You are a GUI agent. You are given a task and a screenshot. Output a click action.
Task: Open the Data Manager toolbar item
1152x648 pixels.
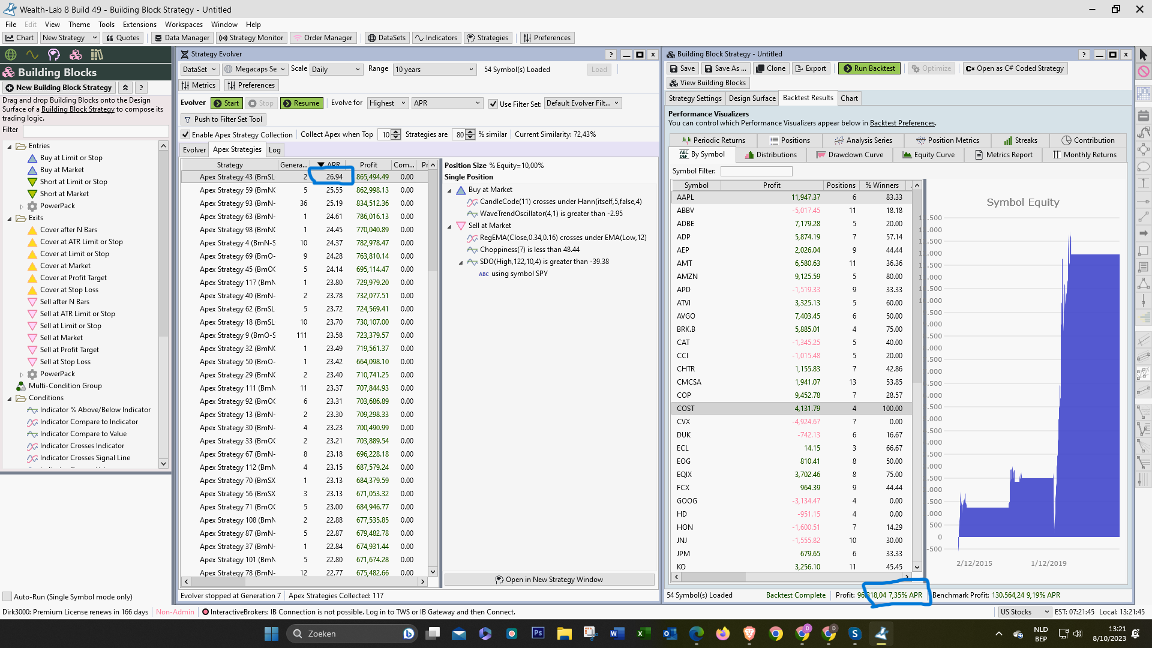pos(182,38)
